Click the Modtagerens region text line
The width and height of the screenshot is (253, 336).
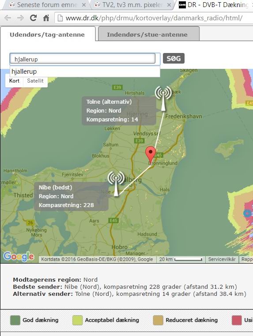click(x=55, y=279)
